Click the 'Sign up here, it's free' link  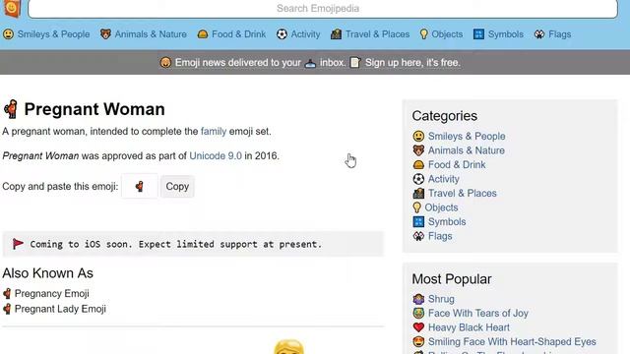[x=412, y=63]
